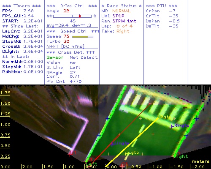Click the green Right label on the lane
Viewport: 211px width, 169px height.
tap(181, 156)
